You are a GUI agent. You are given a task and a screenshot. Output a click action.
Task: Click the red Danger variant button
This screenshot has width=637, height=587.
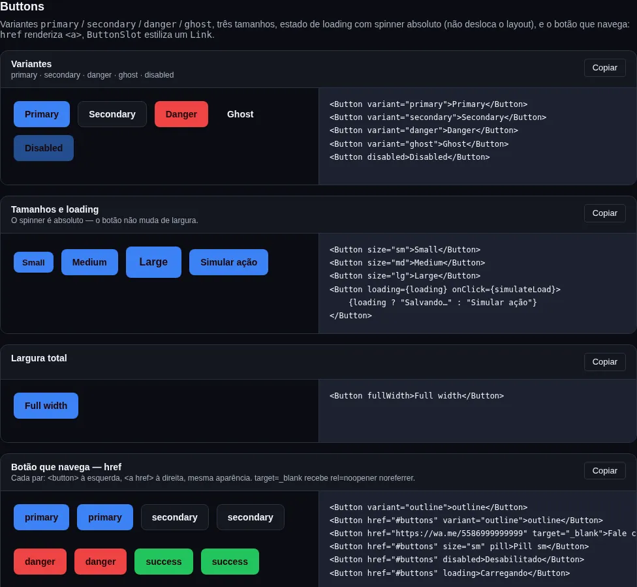tap(181, 114)
